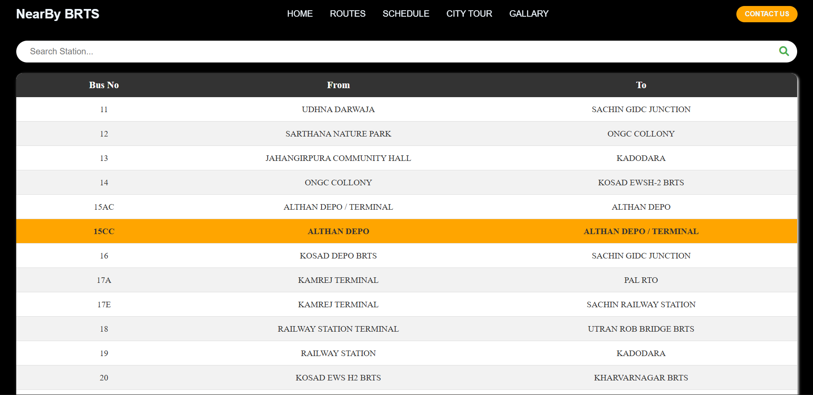This screenshot has height=395, width=813.
Task: Open the HOME menu item
Action: [x=300, y=14]
